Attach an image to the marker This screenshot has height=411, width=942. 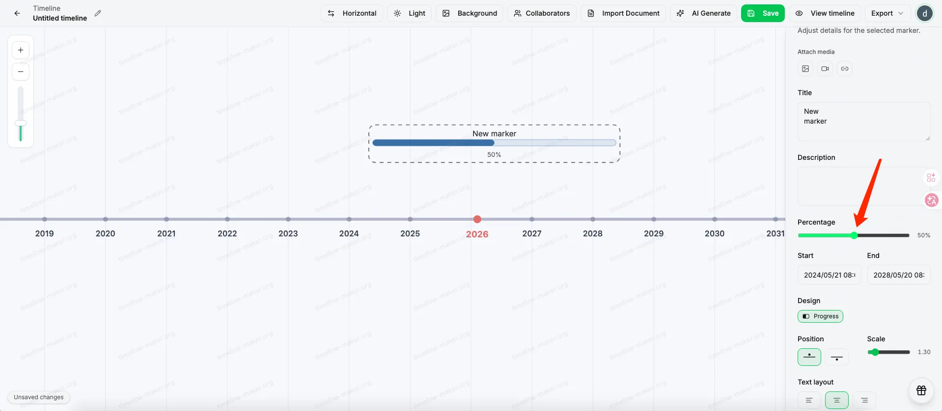[x=805, y=69]
